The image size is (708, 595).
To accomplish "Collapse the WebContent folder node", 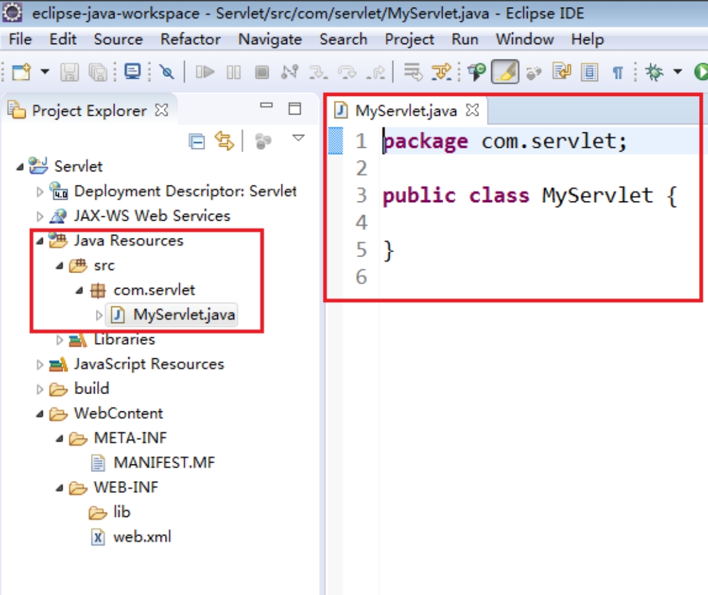I will click(40, 414).
